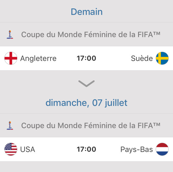The image size is (173, 172).
Task: Click the 17:00 kickoff time for USA–Pays-Bas
Action: tap(86, 149)
